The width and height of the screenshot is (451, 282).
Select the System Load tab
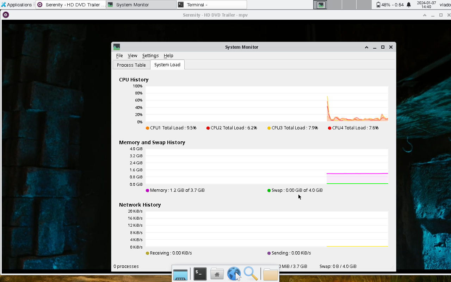(x=167, y=65)
